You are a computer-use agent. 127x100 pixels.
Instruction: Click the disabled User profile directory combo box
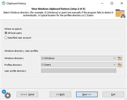[79, 71]
